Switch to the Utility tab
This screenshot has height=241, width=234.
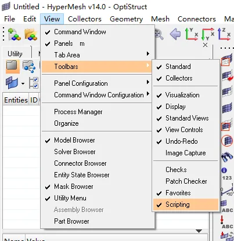(15, 54)
